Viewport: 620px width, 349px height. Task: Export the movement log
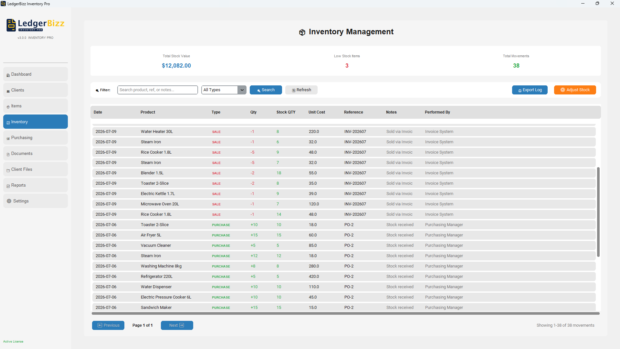[530, 90]
